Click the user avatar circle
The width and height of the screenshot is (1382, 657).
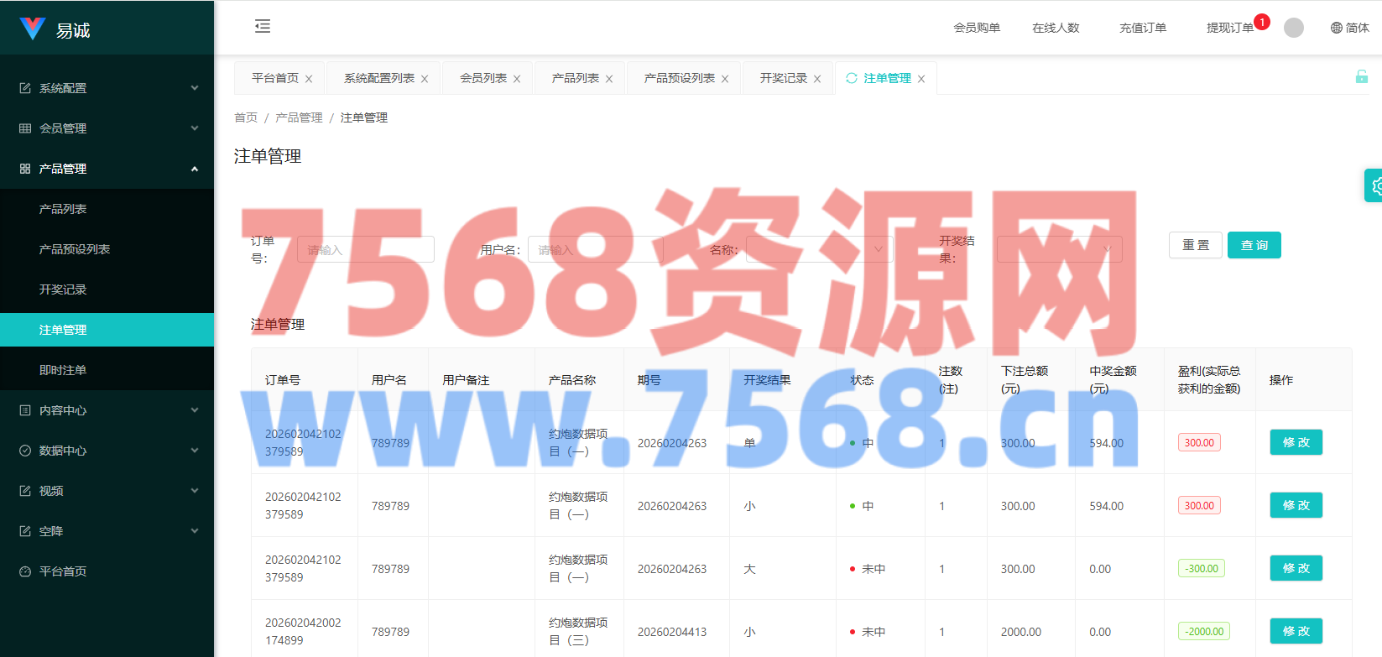click(x=1293, y=28)
